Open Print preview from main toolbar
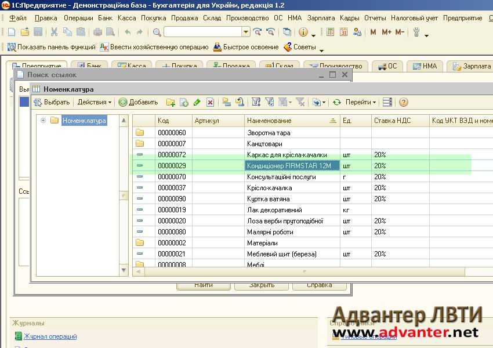This screenshot has height=348, width=493. (110, 32)
